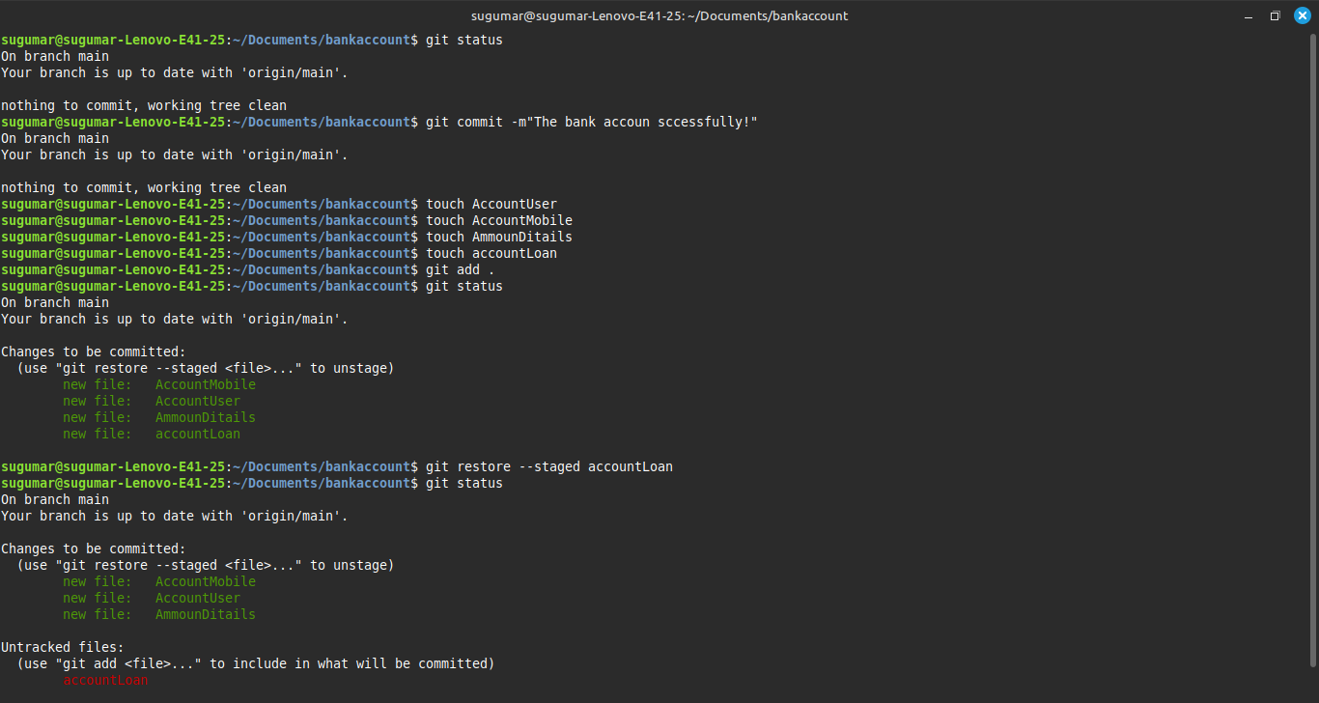This screenshot has width=1319, height=703.
Task: Click the red untracked accountLoan filename
Action: pos(105,680)
